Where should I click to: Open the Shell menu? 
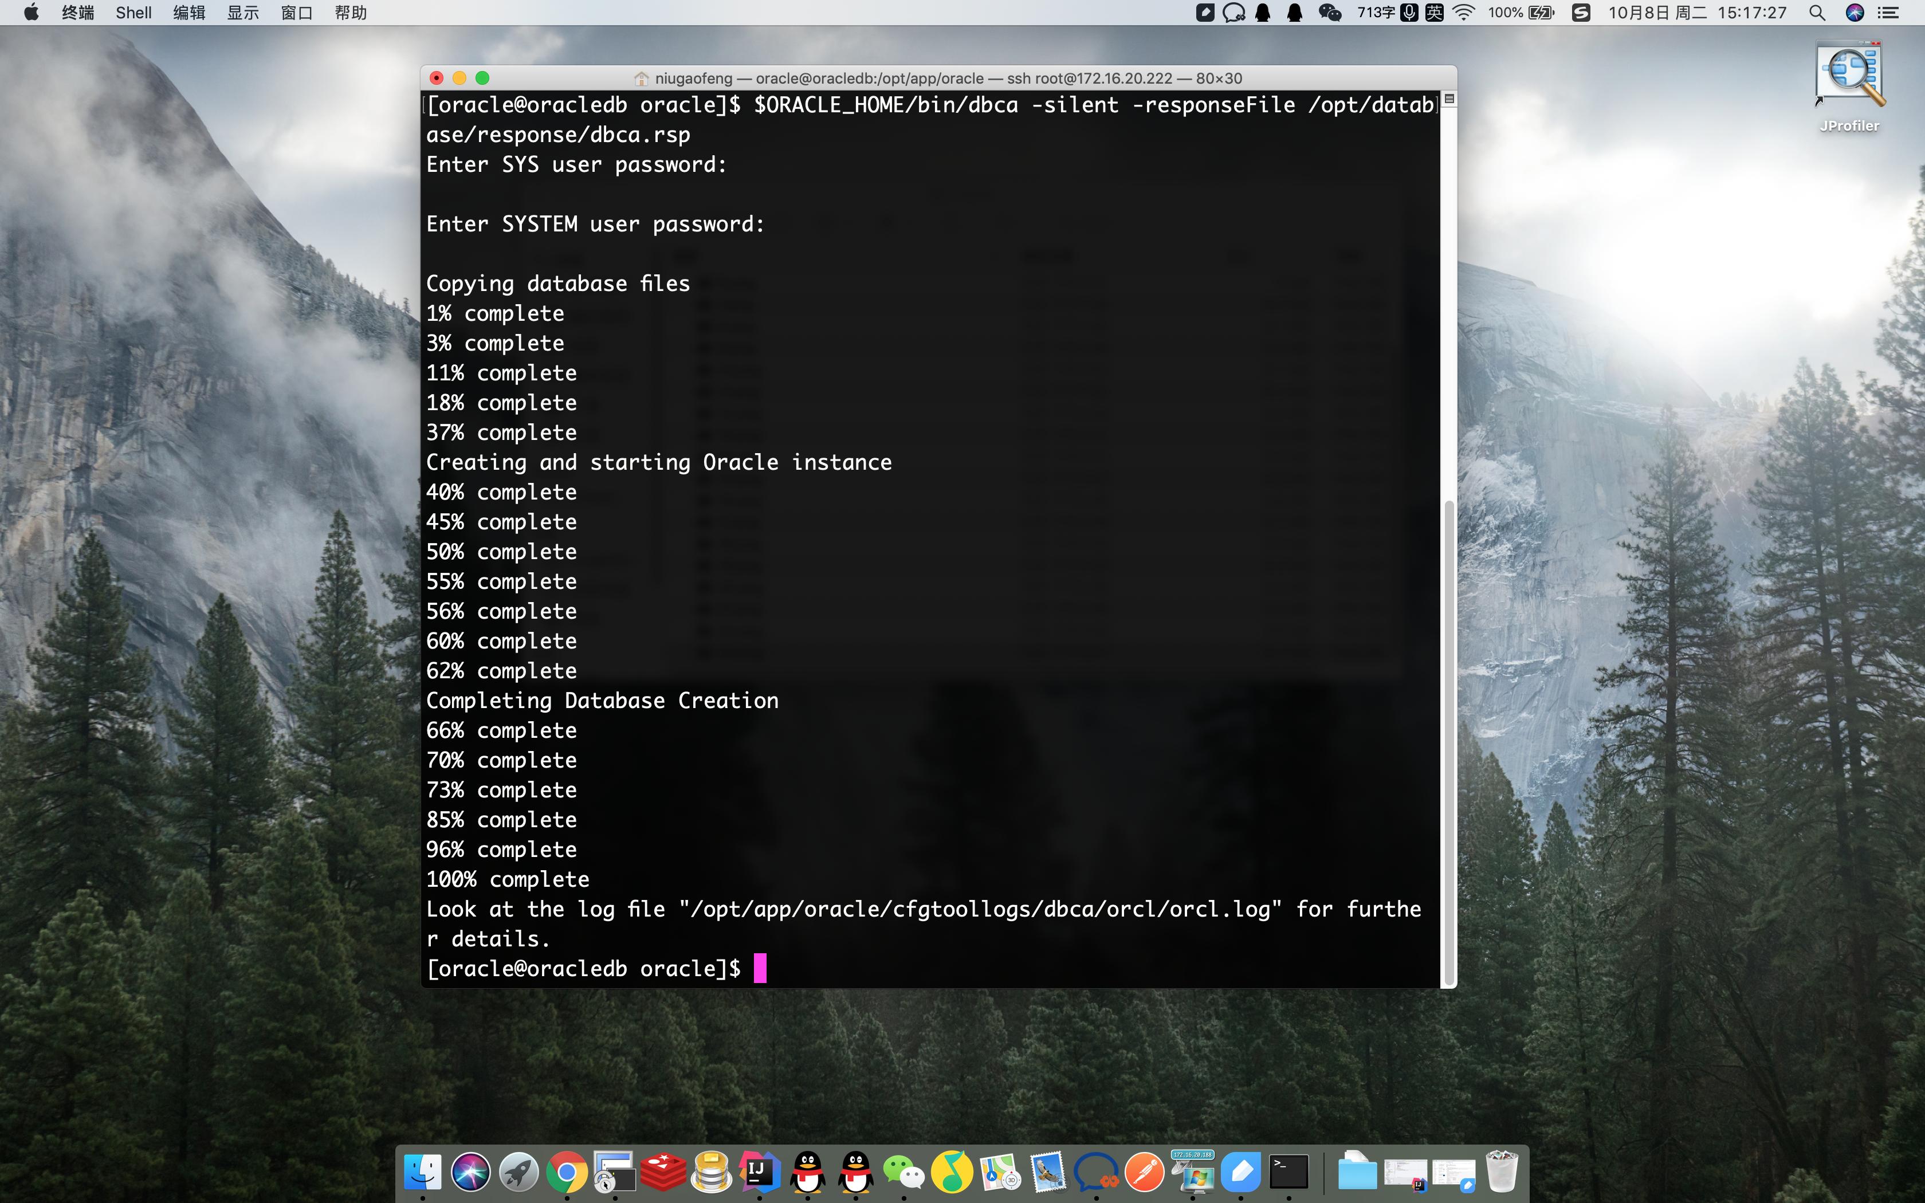pos(133,12)
